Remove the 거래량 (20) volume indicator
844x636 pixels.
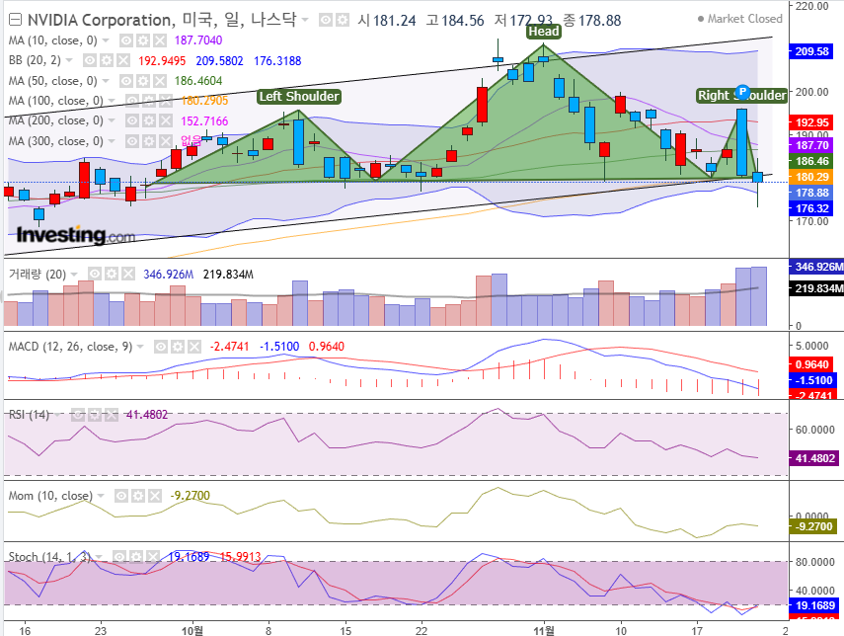[127, 275]
